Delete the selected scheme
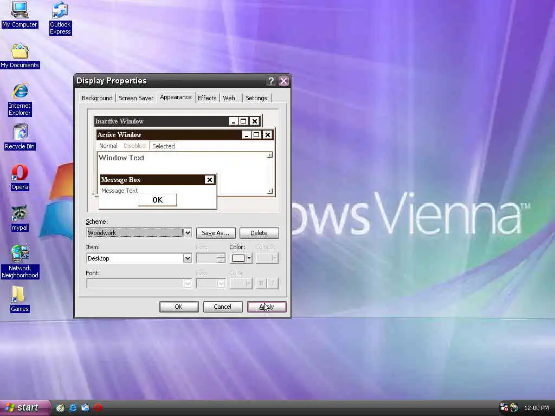The height and width of the screenshot is (416, 555). coord(259,233)
